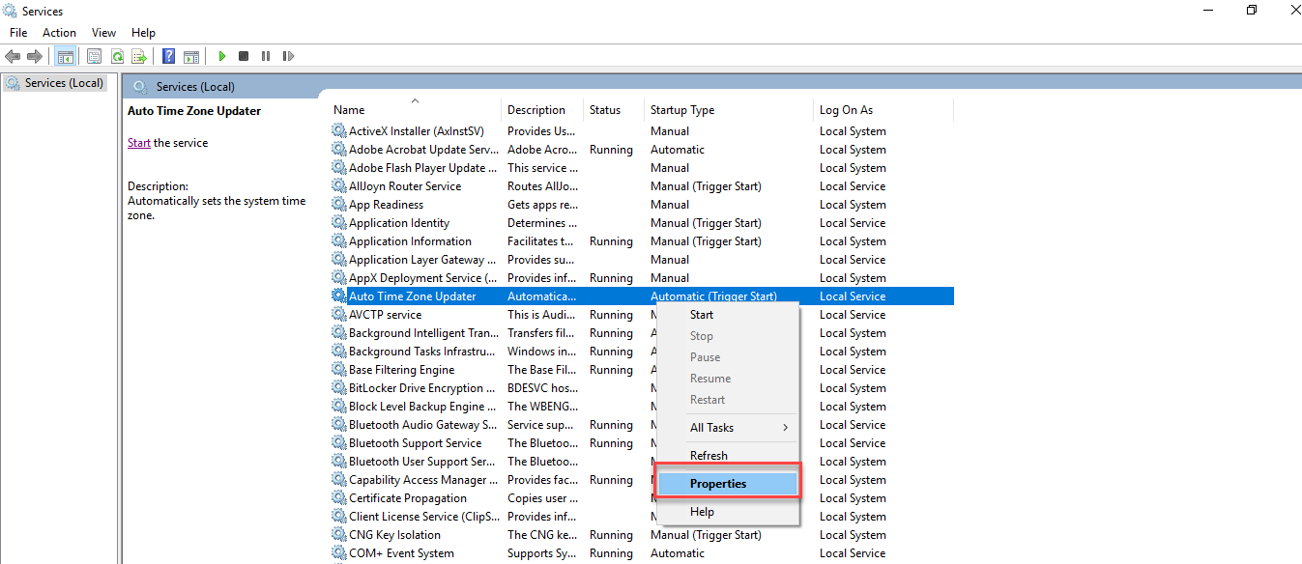This screenshot has height=564, width=1302.
Task: Refresh the services list using the toolbar icon
Action: click(117, 55)
